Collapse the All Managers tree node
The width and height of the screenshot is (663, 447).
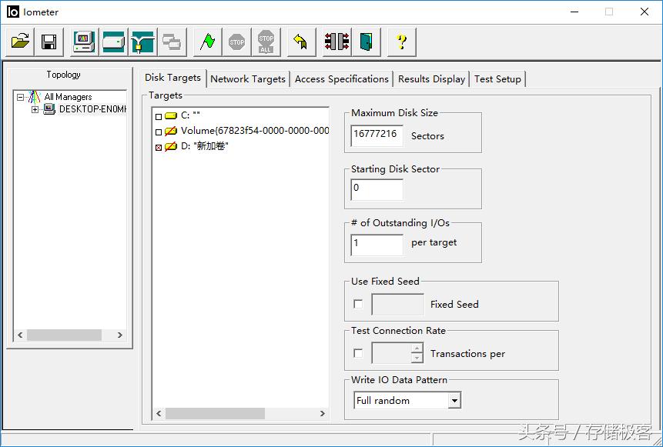tap(21, 97)
